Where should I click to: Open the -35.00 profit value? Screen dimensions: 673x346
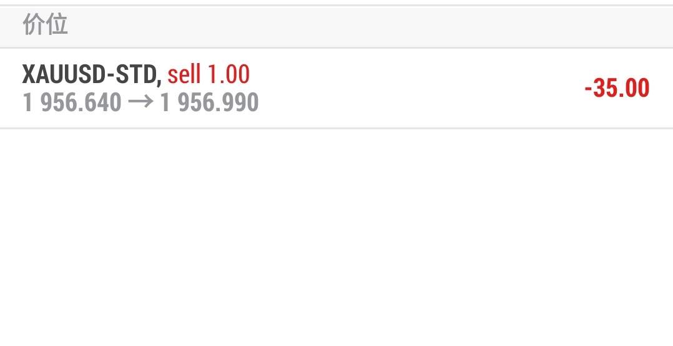pos(617,88)
